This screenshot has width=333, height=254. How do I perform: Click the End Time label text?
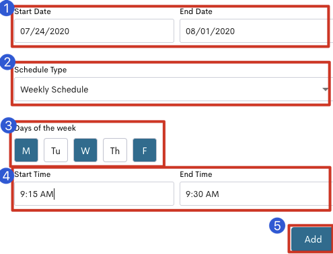(x=196, y=174)
